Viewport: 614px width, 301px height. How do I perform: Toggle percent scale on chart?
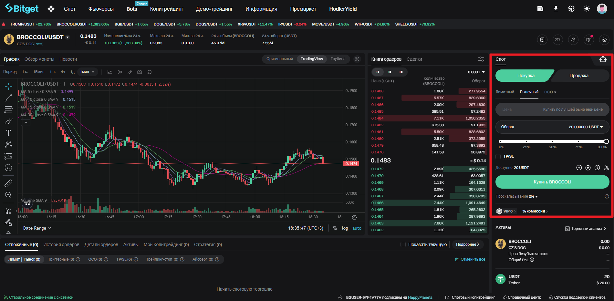click(x=335, y=228)
